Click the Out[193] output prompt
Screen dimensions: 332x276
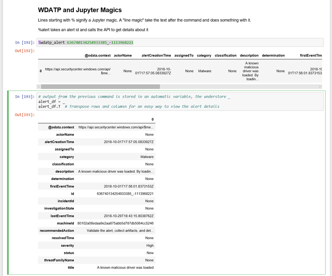click(x=25, y=115)
